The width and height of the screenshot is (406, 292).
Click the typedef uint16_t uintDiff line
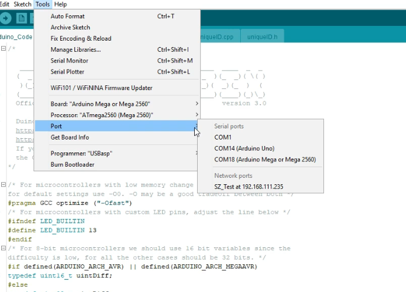pyautogui.click(x=60, y=276)
